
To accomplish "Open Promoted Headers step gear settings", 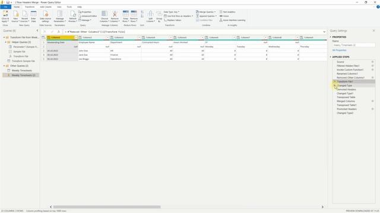I will 373,109.
